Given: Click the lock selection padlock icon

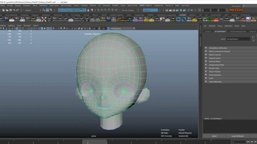Looking at the screenshot, I should (88, 10).
